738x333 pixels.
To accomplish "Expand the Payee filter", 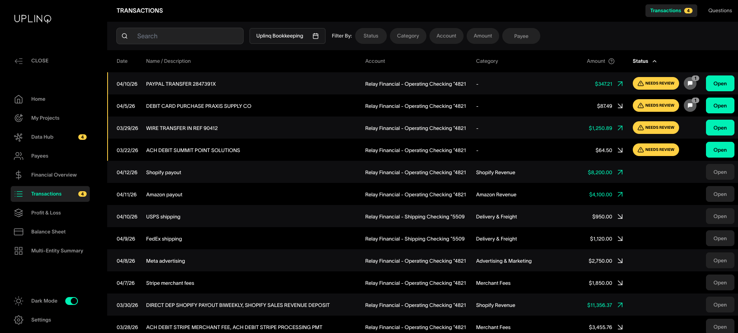I will 521,36.
